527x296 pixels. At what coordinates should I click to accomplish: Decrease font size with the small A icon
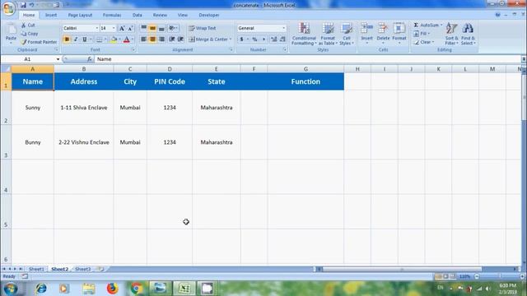[x=130, y=28]
